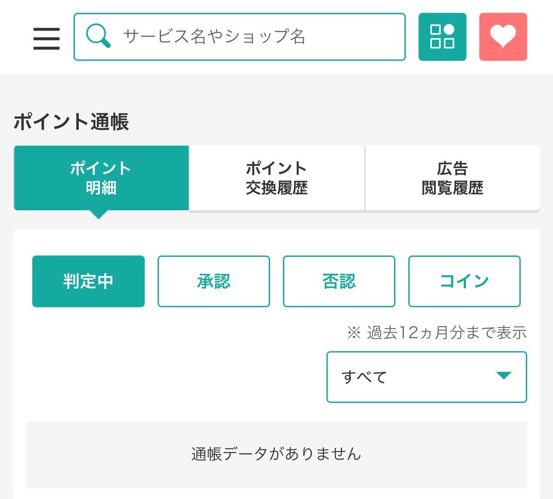Click the ポイント通帳 page heading
The width and height of the screenshot is (553, 499).
point(71,122)
